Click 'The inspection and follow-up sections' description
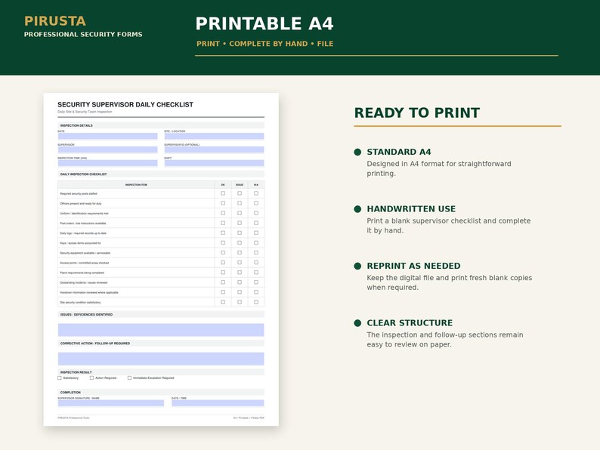600x450 pixels. (x=444, y=340)
